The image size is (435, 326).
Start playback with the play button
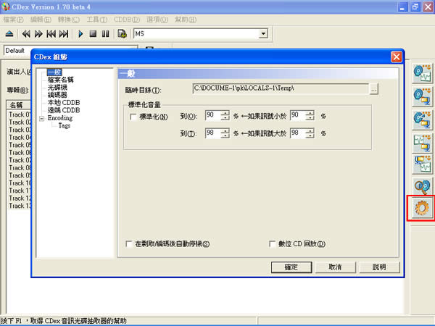click(x=80, y=34)
